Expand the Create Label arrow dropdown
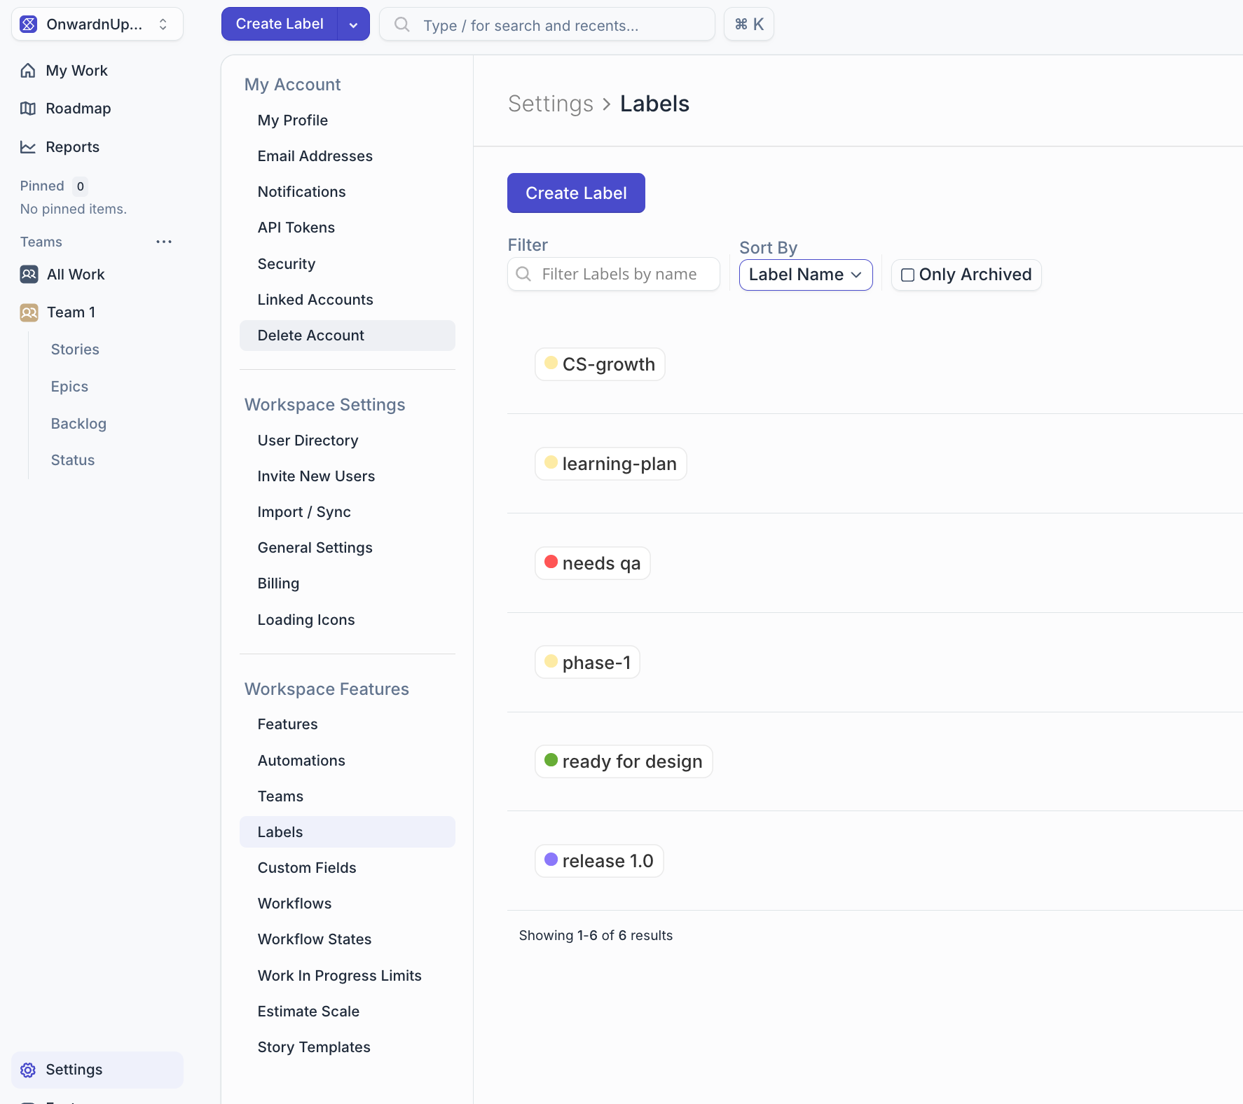 pyautogui.click(x=353, y=25)
